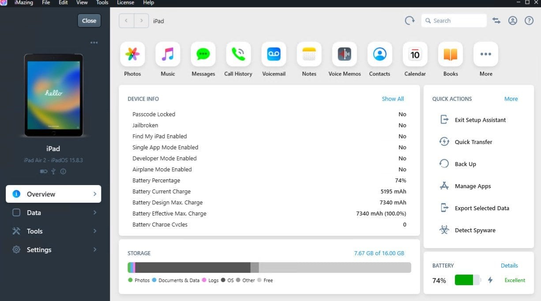This screenshot has width=541, height=301.
Task: Click the storage usage bar
Action: pyautogui.click(x=269, y=268)
